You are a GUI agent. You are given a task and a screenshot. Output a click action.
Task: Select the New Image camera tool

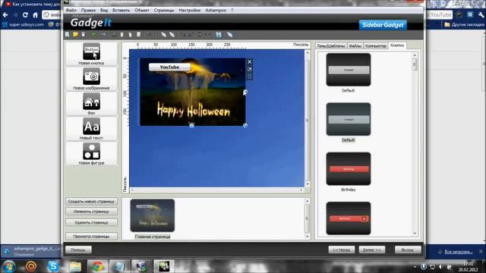click(x=91, y=79)
